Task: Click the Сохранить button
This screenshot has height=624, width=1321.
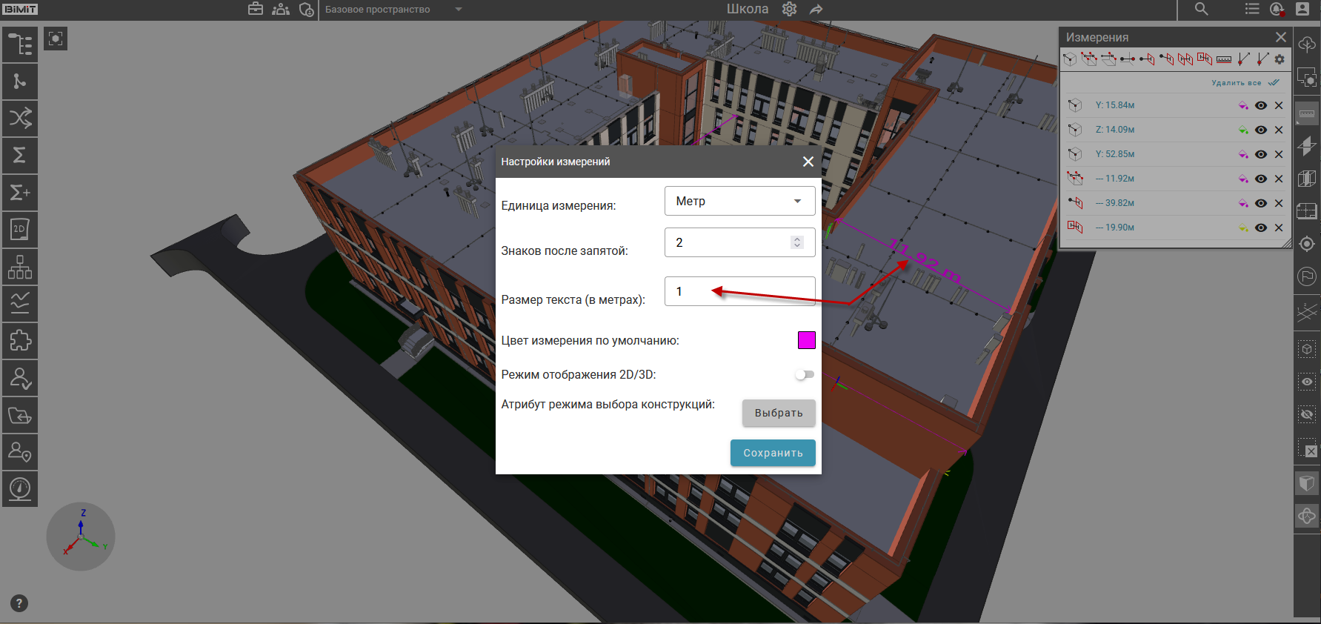Action: (x=773, y=453)
